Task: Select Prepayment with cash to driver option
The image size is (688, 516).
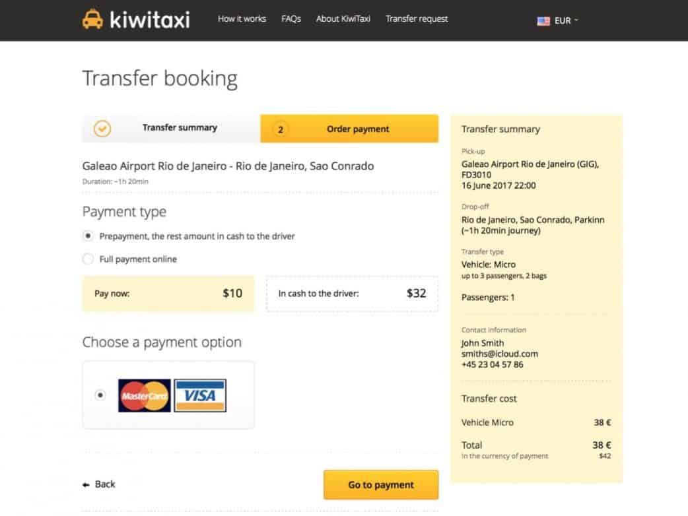Action: point(88,236)
